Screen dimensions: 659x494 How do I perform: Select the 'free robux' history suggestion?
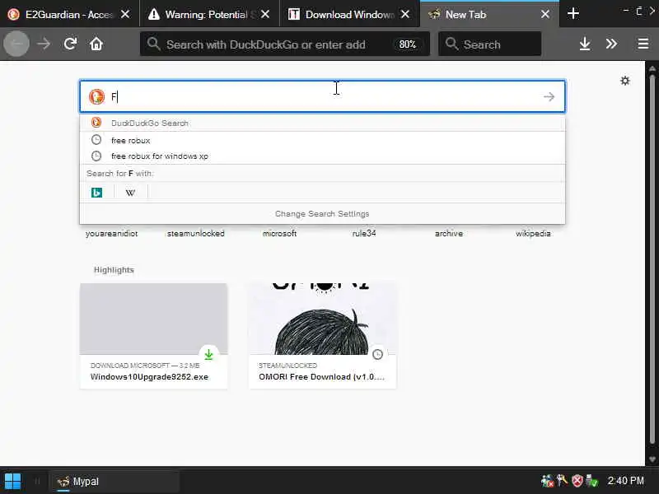click(x=322, y=140)
